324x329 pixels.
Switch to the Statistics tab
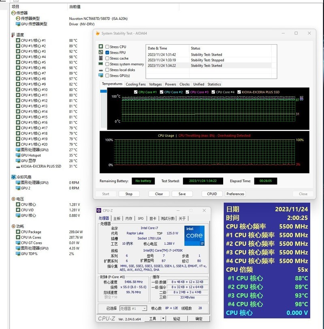(x=214, y=84)
